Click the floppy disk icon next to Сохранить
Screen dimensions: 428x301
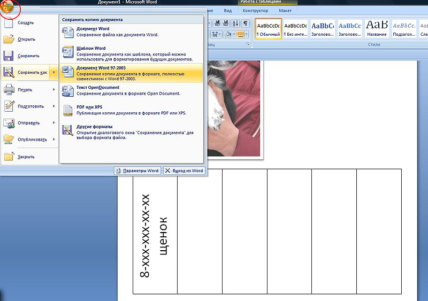9,56
